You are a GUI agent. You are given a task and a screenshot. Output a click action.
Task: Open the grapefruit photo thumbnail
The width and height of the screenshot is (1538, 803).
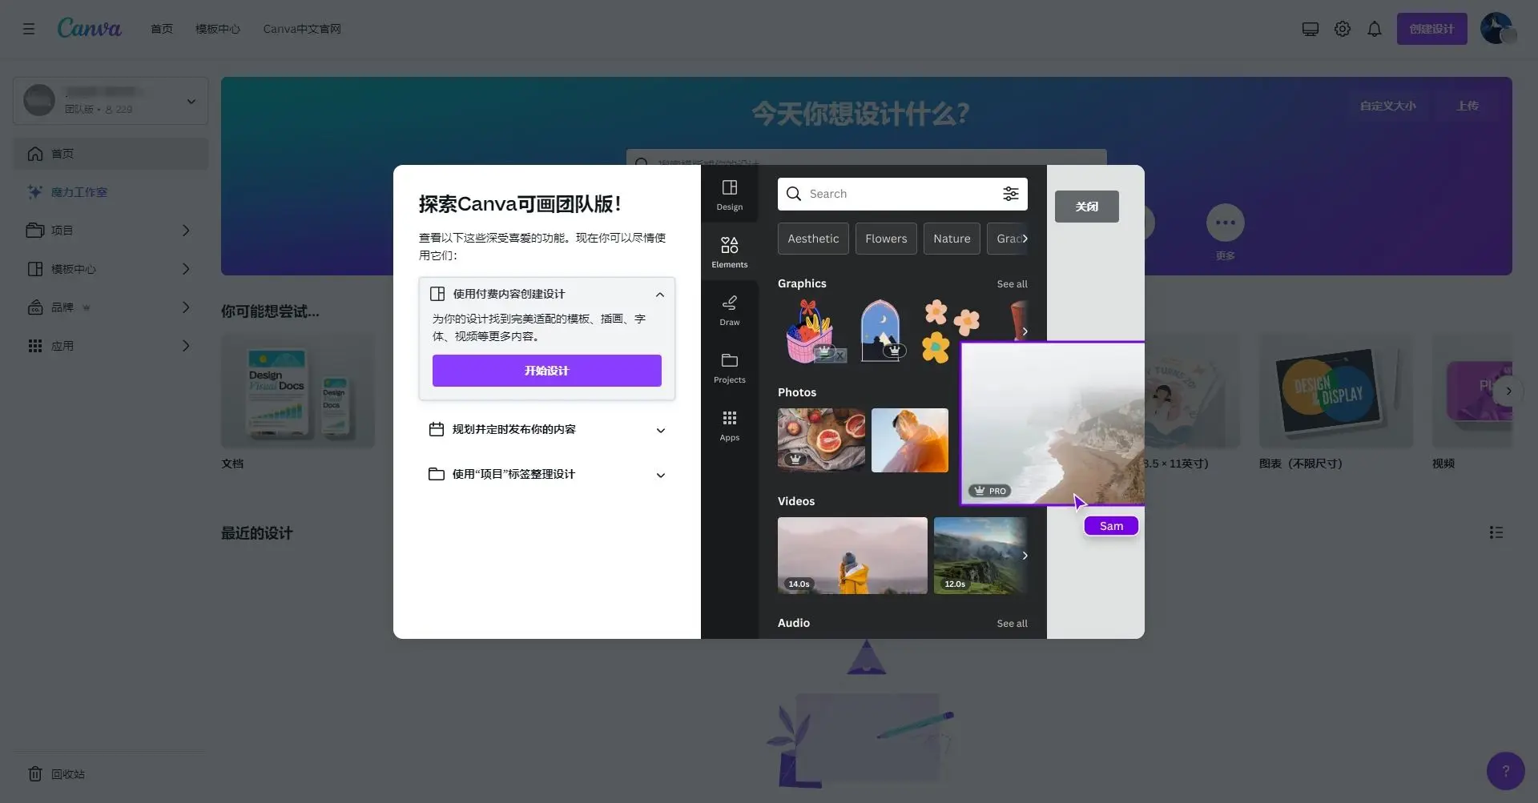[821, 440]
